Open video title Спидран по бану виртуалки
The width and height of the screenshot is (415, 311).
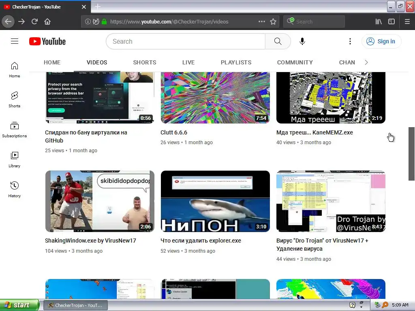click(x=86, y=136)
